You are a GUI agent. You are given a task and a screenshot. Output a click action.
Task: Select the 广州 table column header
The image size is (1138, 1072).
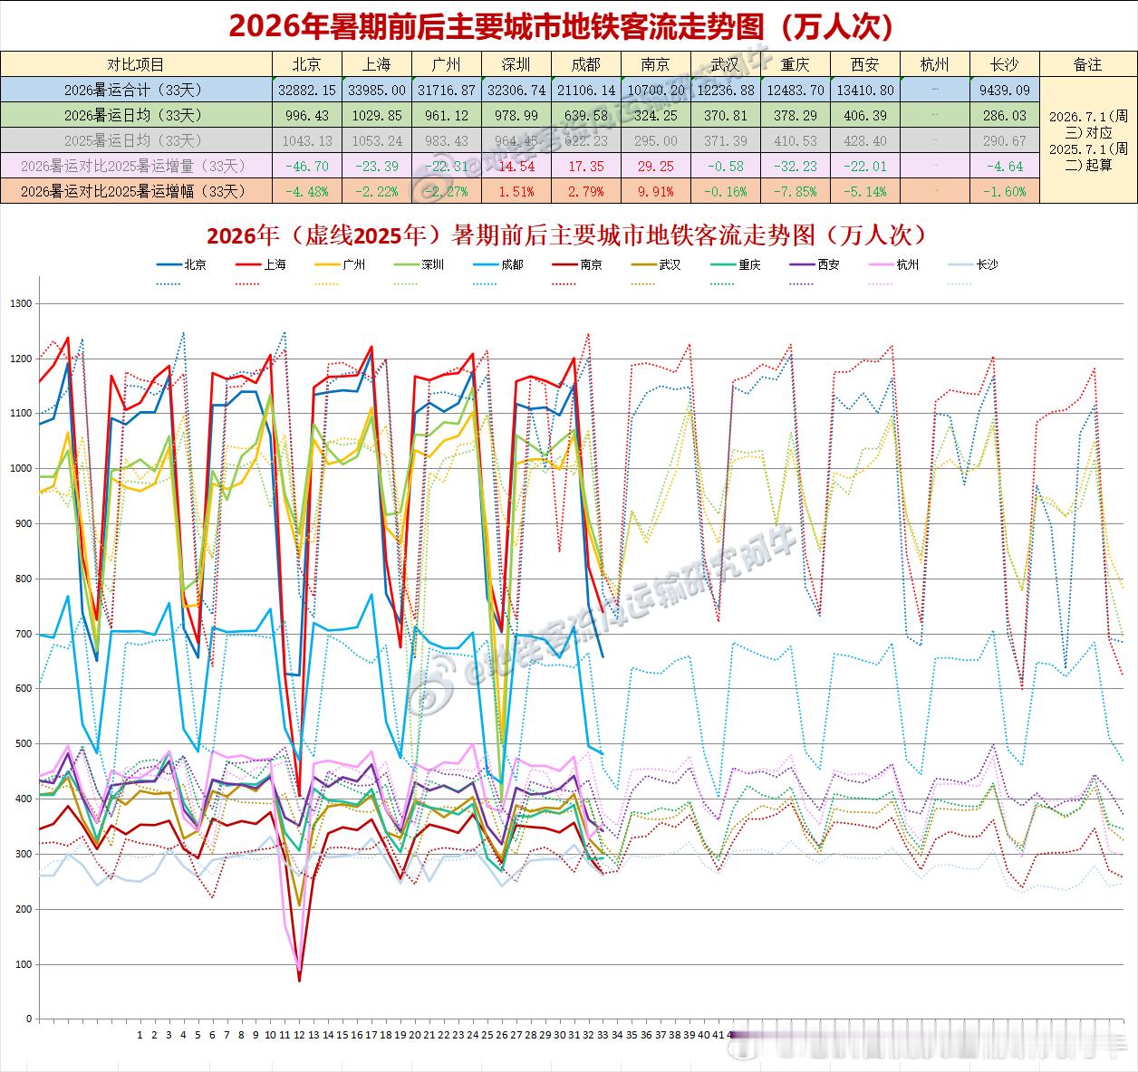pos(447,64)
